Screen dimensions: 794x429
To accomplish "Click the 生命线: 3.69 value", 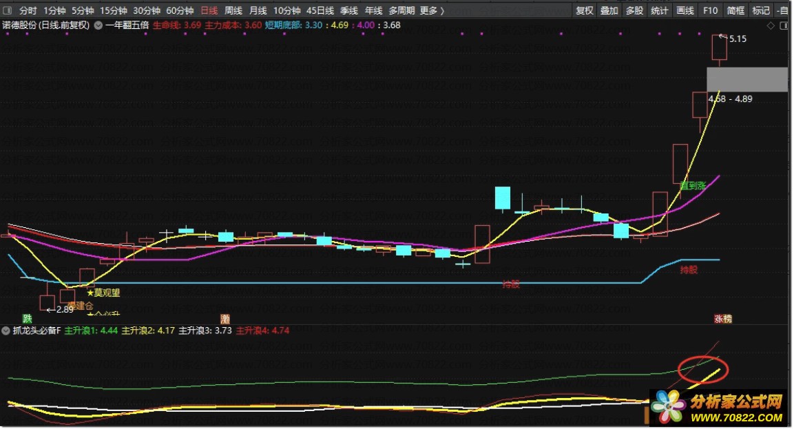I will point(177,25).
